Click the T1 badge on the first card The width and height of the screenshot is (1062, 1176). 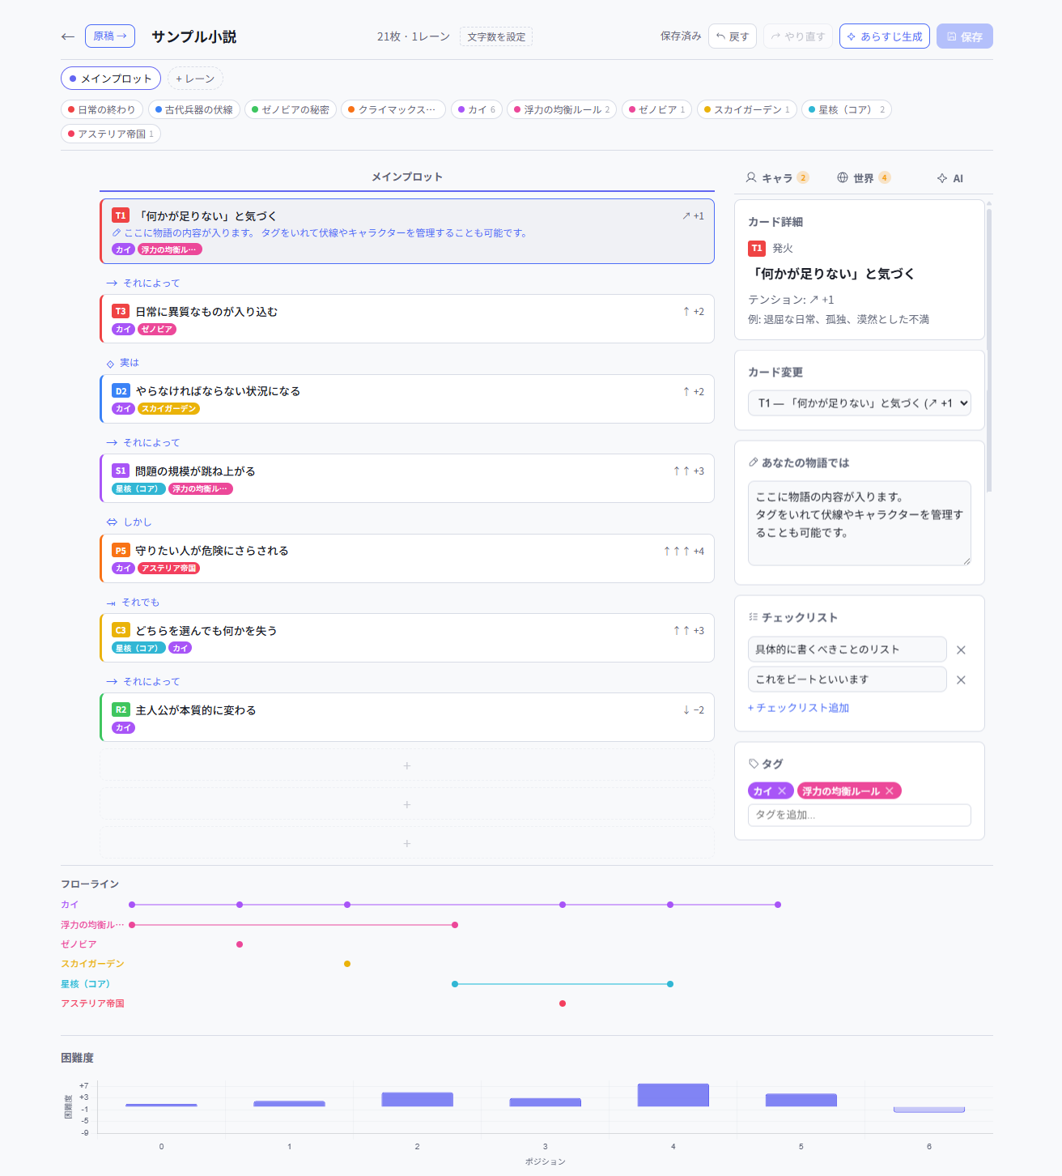(121, 215)
